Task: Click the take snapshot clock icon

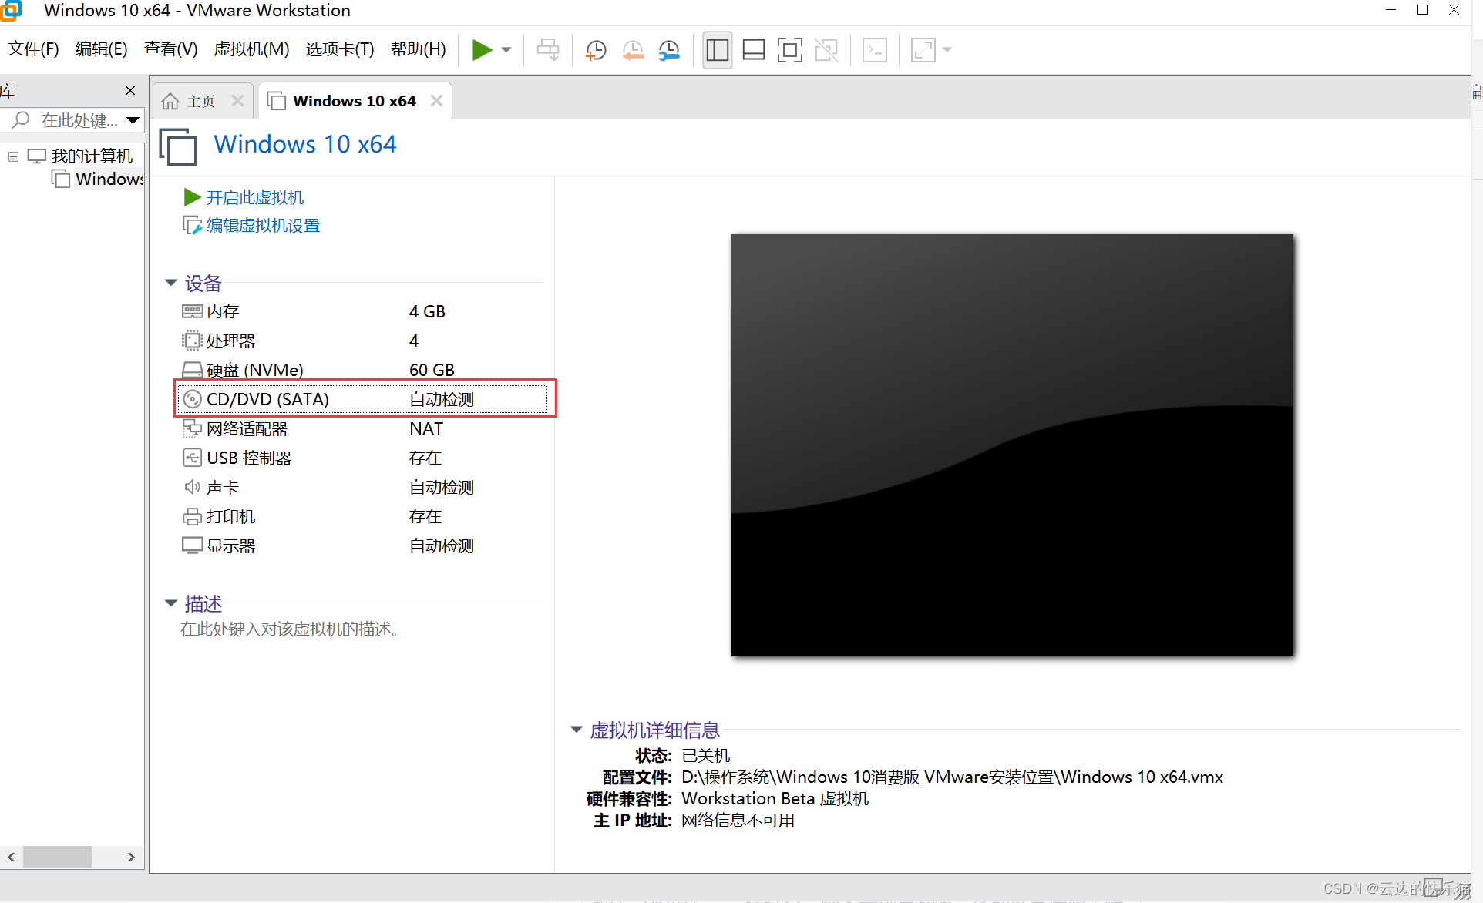Action: (x=595, y=51)
